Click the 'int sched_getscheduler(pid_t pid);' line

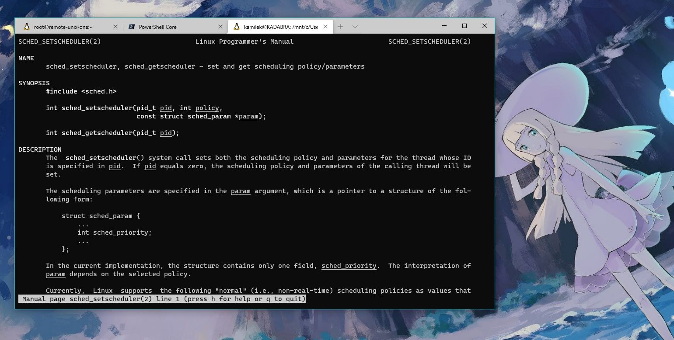click(113, 133)
